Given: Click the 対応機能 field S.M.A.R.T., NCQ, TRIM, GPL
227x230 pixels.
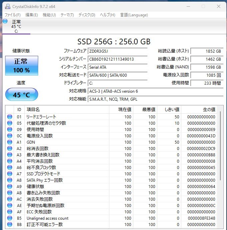Looking at the screenshot, I should [155, 99].
